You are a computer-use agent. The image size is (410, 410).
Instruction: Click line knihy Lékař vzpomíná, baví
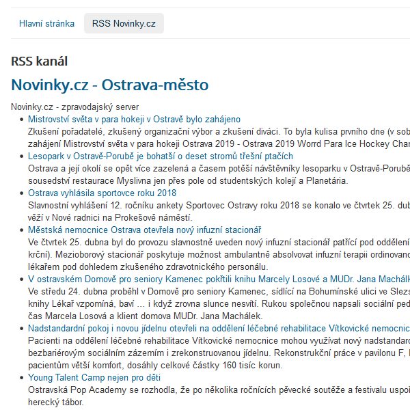pos(219,304)
